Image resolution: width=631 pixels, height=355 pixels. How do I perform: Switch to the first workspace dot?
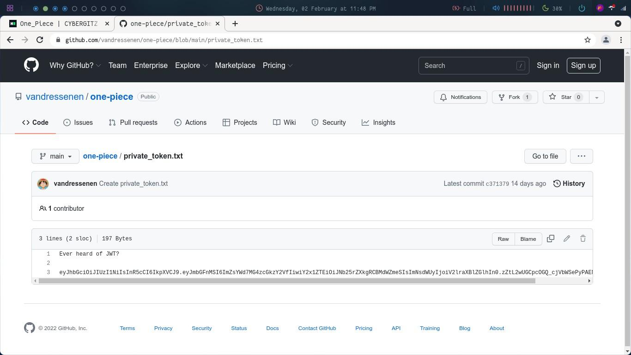[36, 8]
